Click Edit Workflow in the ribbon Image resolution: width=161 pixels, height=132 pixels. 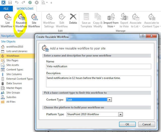click(62, 21)
